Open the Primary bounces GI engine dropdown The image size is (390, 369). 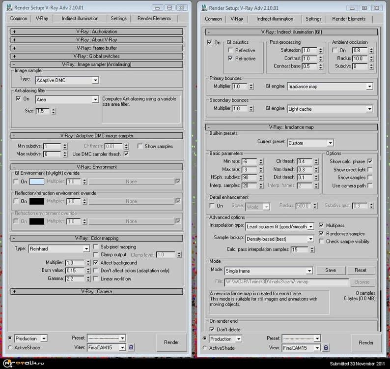[330, 87]
